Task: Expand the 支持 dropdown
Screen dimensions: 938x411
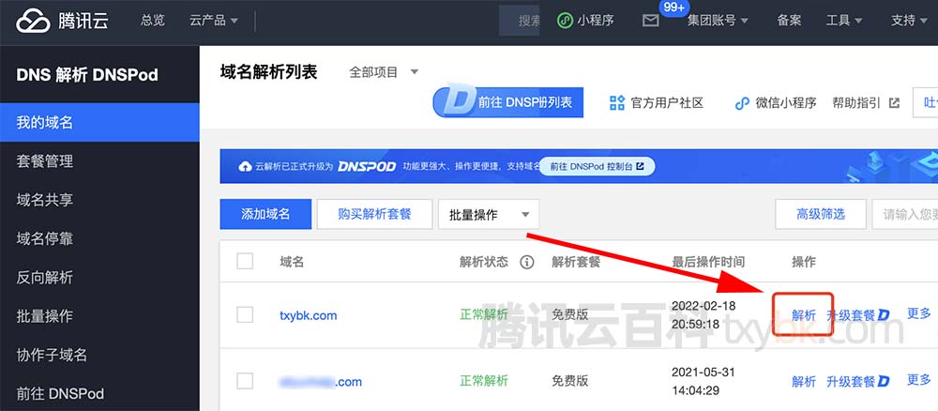Action: click(x=909, y=21)
